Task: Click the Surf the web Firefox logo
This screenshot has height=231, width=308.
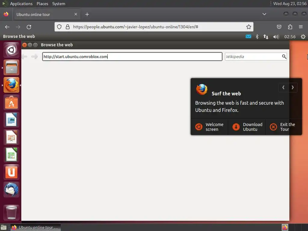Action: 202,90
